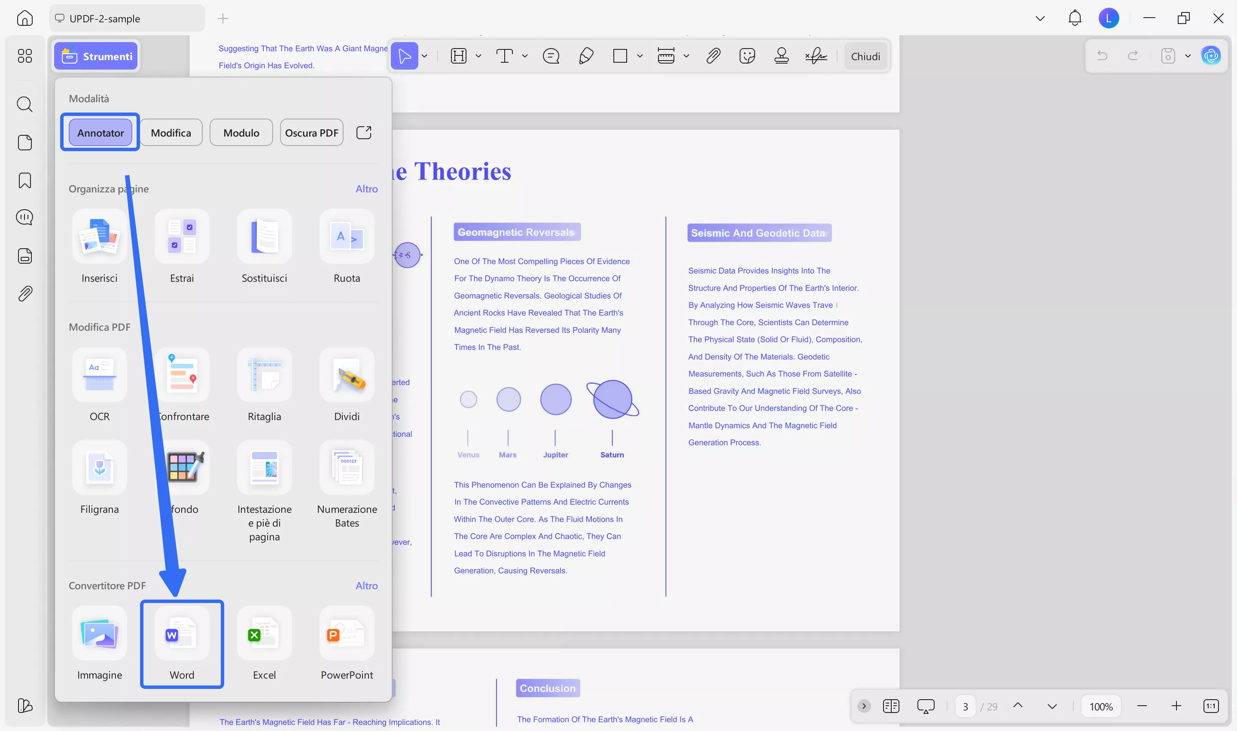The image size is (1237, 731).
Task: Open Altro under Convertitore PDF
Action: (366, 585)
